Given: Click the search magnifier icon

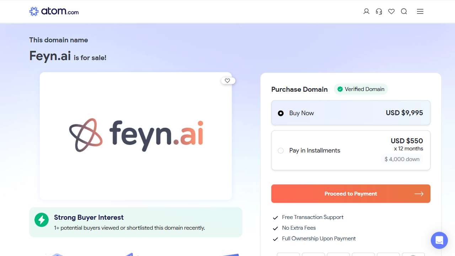Looking at the screenshot, I should tap(404, 11).
